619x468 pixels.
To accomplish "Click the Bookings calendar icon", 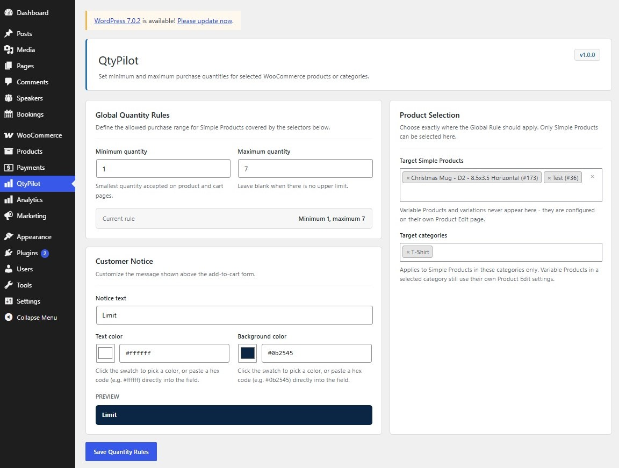I will pos(8,114).
